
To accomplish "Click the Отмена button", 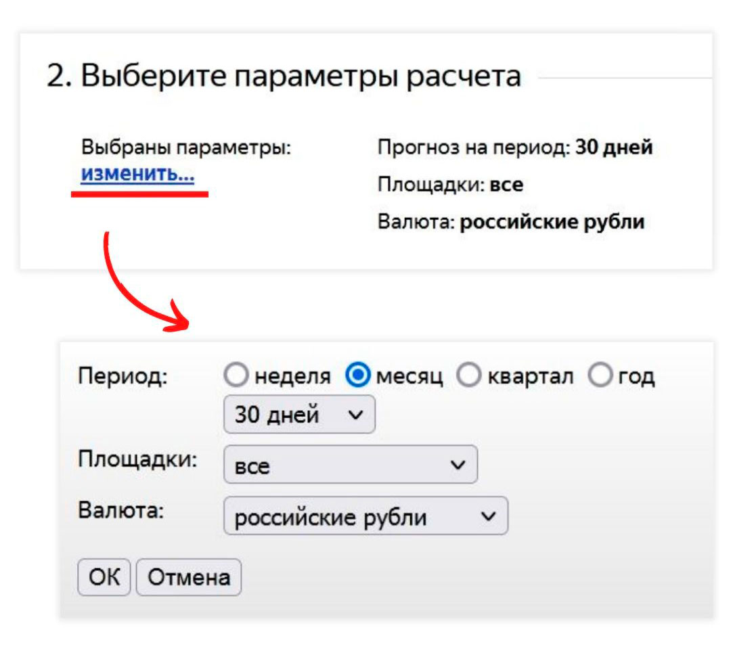I will click(189, 577).
